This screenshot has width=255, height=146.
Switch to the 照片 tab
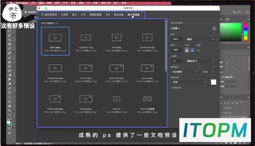tap(75, 15)
